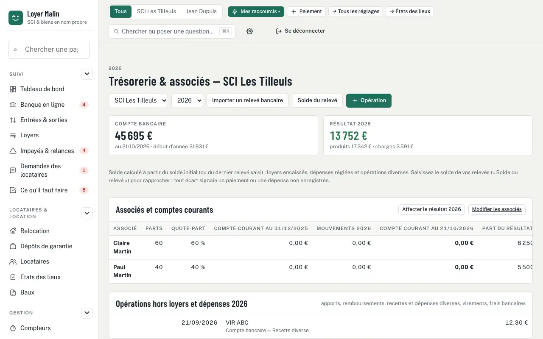
Task: Click the Paul Martin associate name
Action: pos(122,271)
